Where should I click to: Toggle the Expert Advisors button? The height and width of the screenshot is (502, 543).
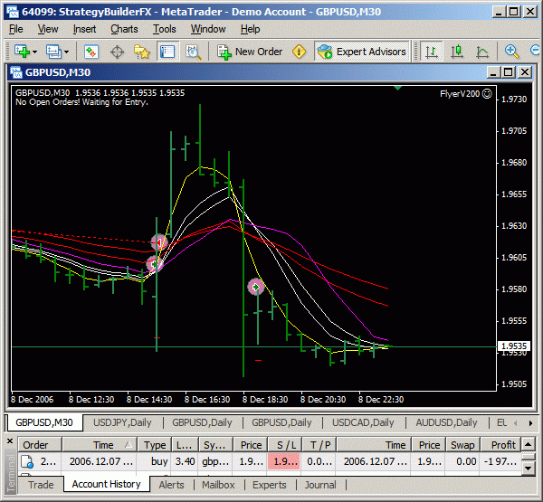(x=362, y=52)
